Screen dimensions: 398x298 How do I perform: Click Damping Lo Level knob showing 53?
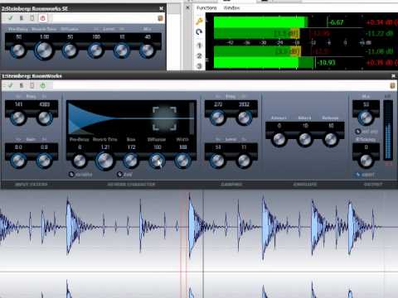point(218,161)
